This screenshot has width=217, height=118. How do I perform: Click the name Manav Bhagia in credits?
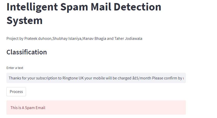tap(94, 39)
